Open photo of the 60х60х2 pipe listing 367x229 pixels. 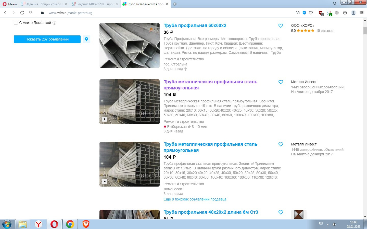pyautogui.click(x=130, y=45)
